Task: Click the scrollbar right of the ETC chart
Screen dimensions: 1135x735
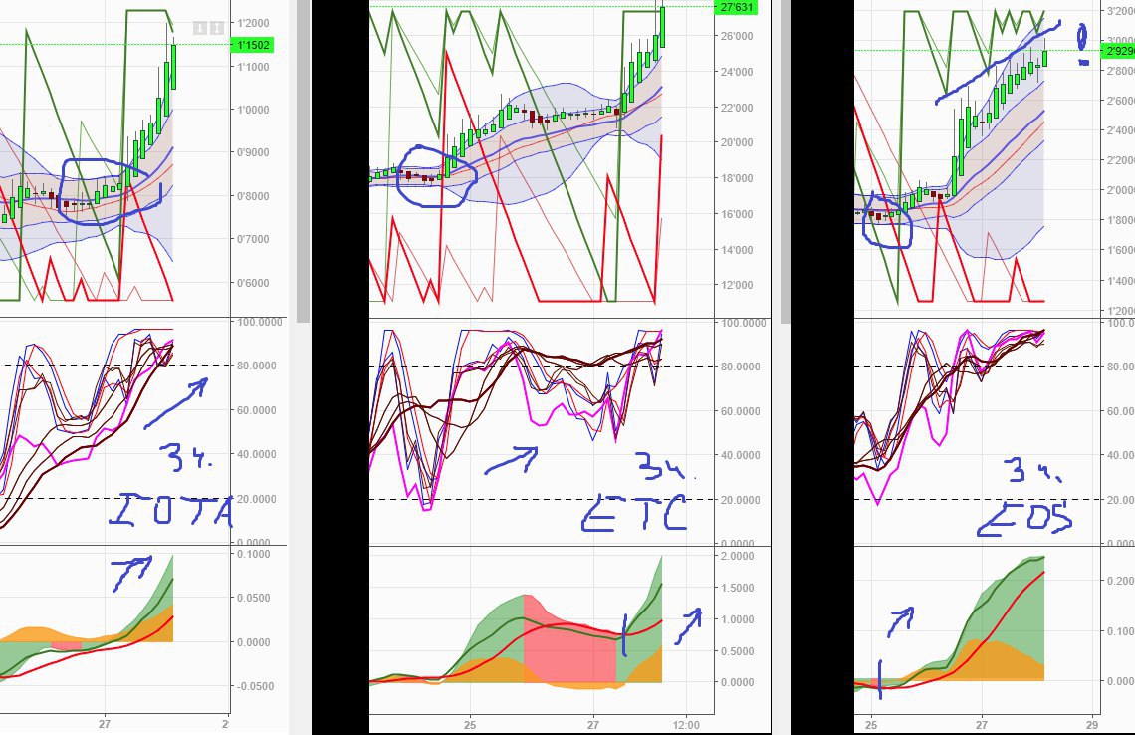Action: [786, 160]
